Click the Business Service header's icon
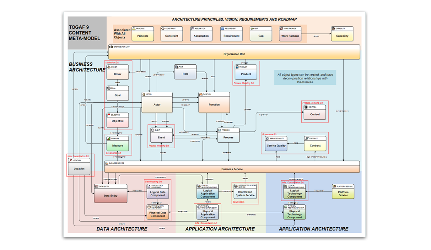 [107, 163]
